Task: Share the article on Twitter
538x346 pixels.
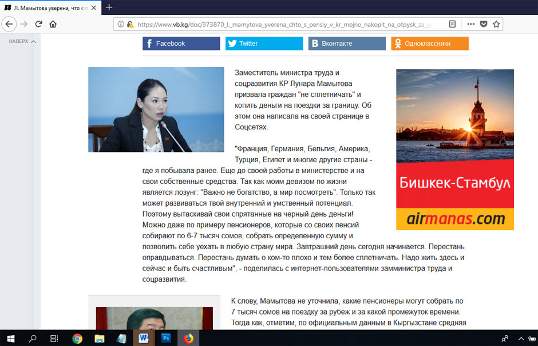Action: tap(264, 44)
